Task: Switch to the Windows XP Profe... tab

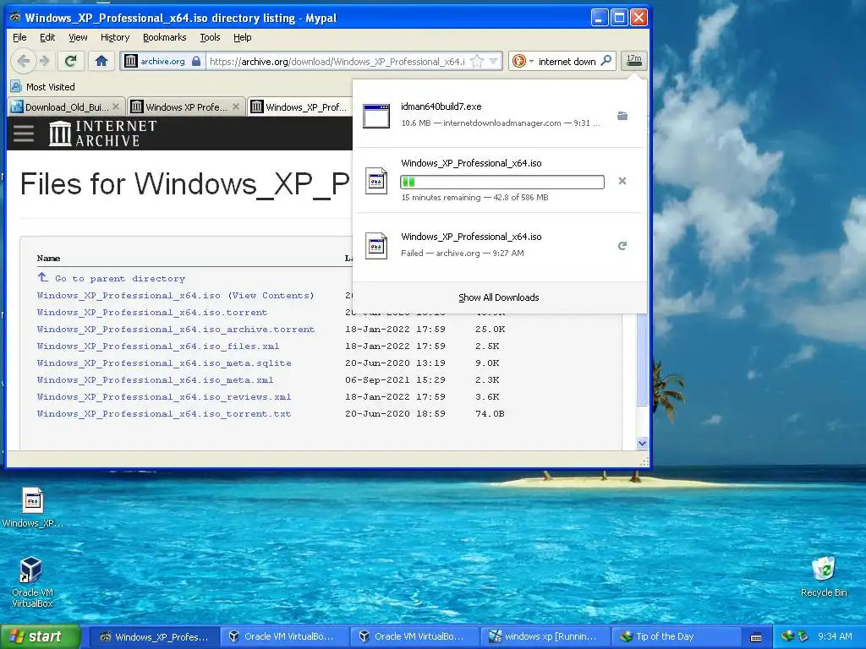Action: click(187, 106)
